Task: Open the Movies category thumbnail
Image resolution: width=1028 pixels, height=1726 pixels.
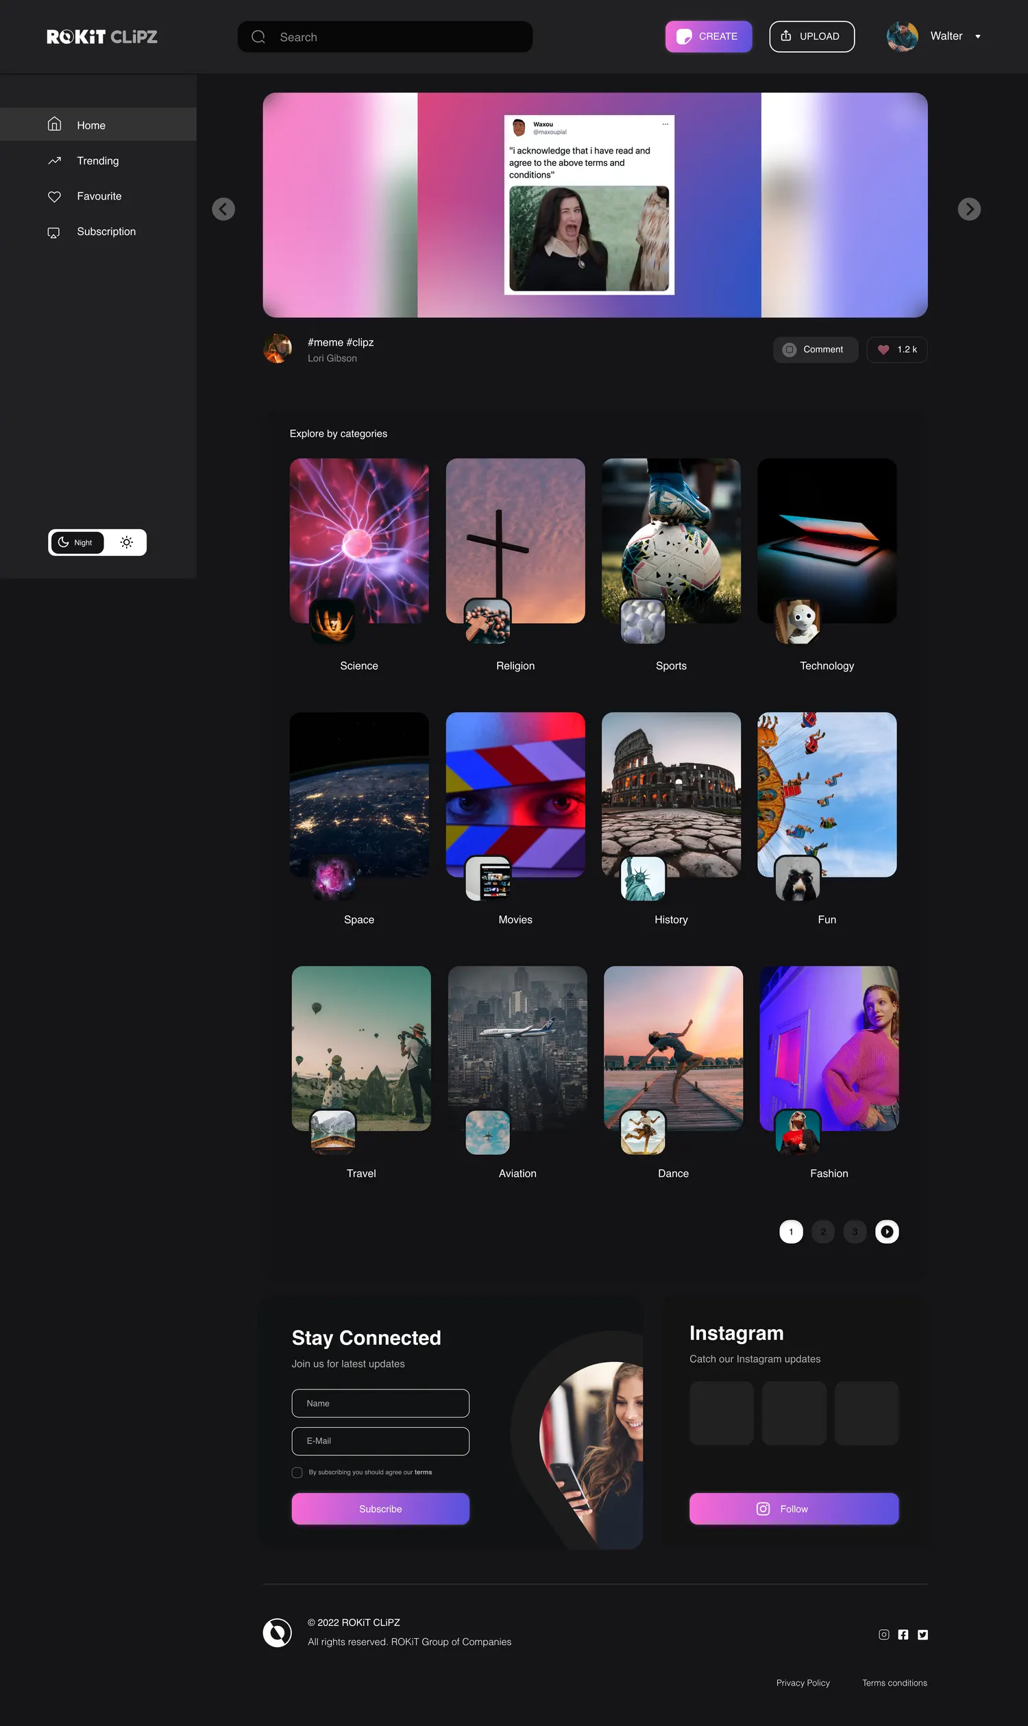Action: point(515,794)
